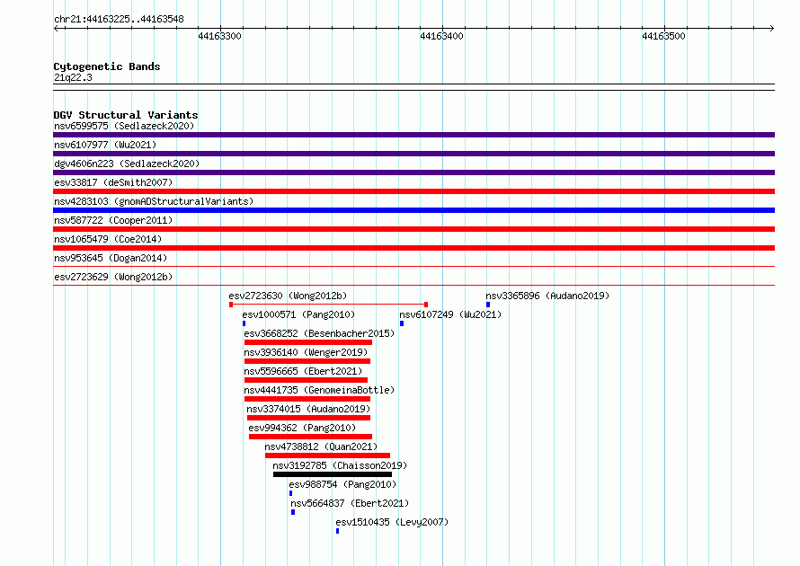This screenshot has width=800, height=566.
Task: Click the thin red line under nsv953645
Action: point(413,266)
